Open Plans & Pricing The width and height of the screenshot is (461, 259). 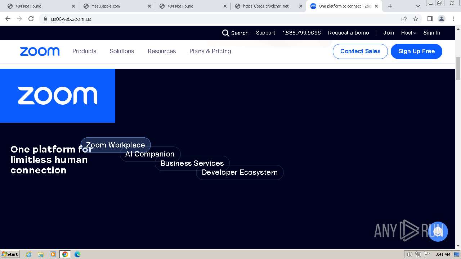[210, 51]
